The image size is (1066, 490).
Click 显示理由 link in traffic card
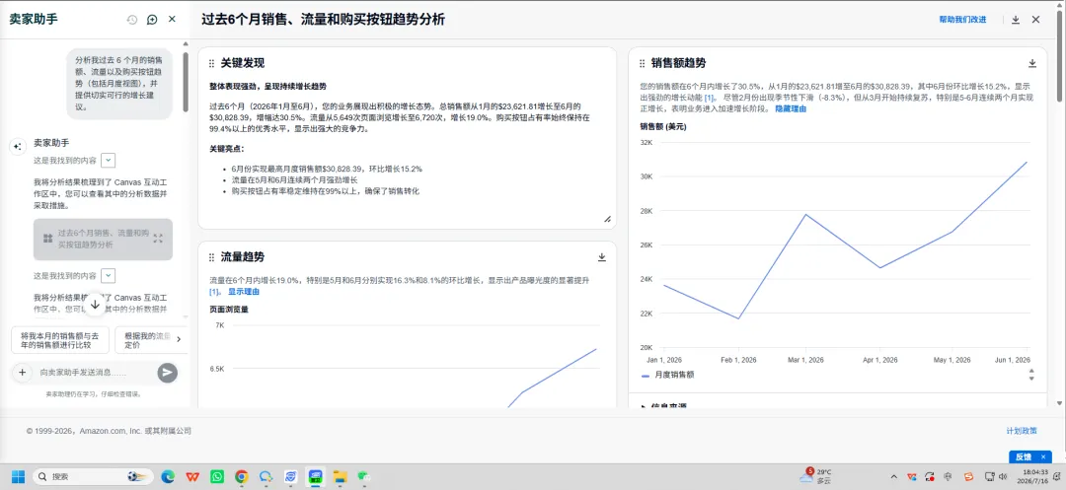pos(244,291)
